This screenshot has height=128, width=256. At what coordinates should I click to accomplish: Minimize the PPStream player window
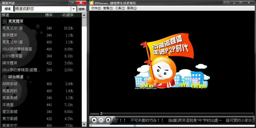234,2
